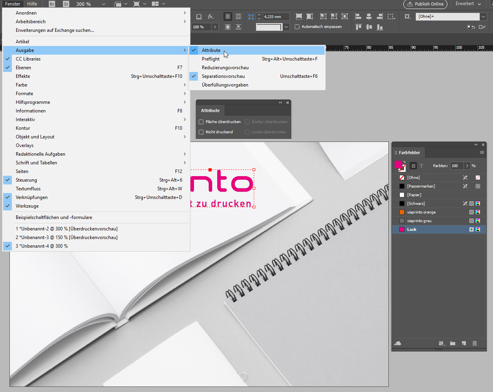
Task: Select the Attribute panel tab
Action: [210, 110]
